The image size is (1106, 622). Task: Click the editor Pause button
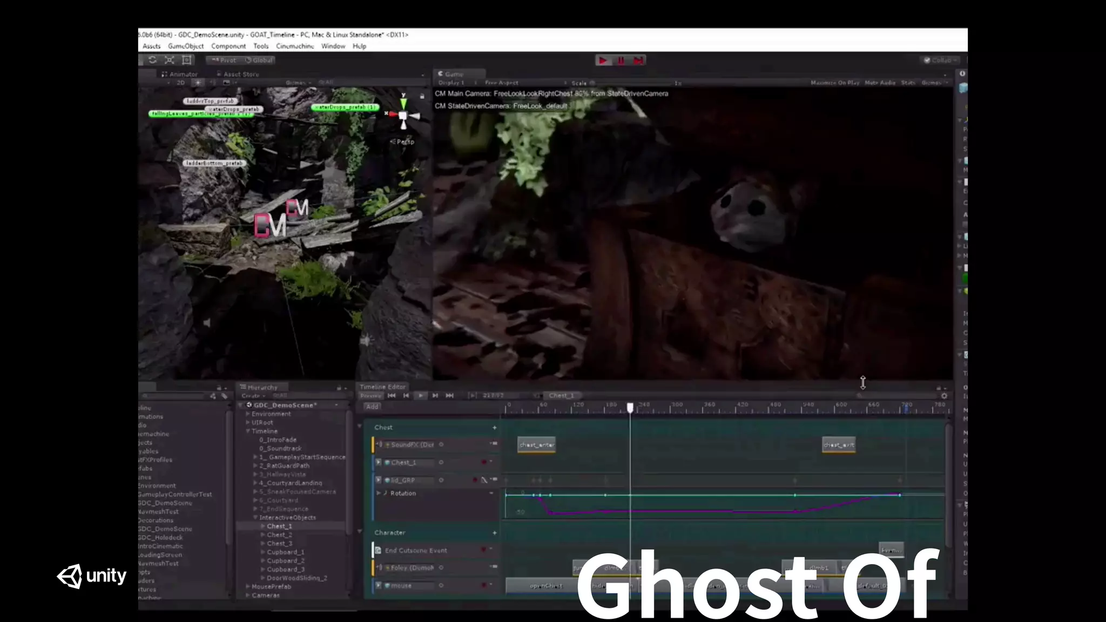coord(621,60)
